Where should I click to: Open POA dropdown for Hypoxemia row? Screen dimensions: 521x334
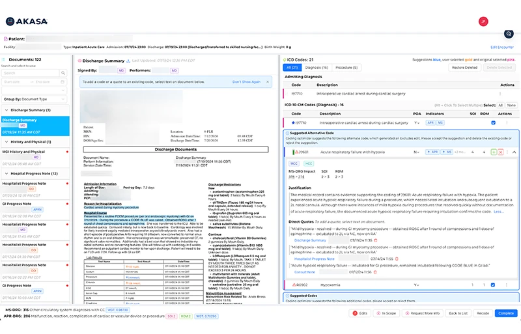pos(416,285)
